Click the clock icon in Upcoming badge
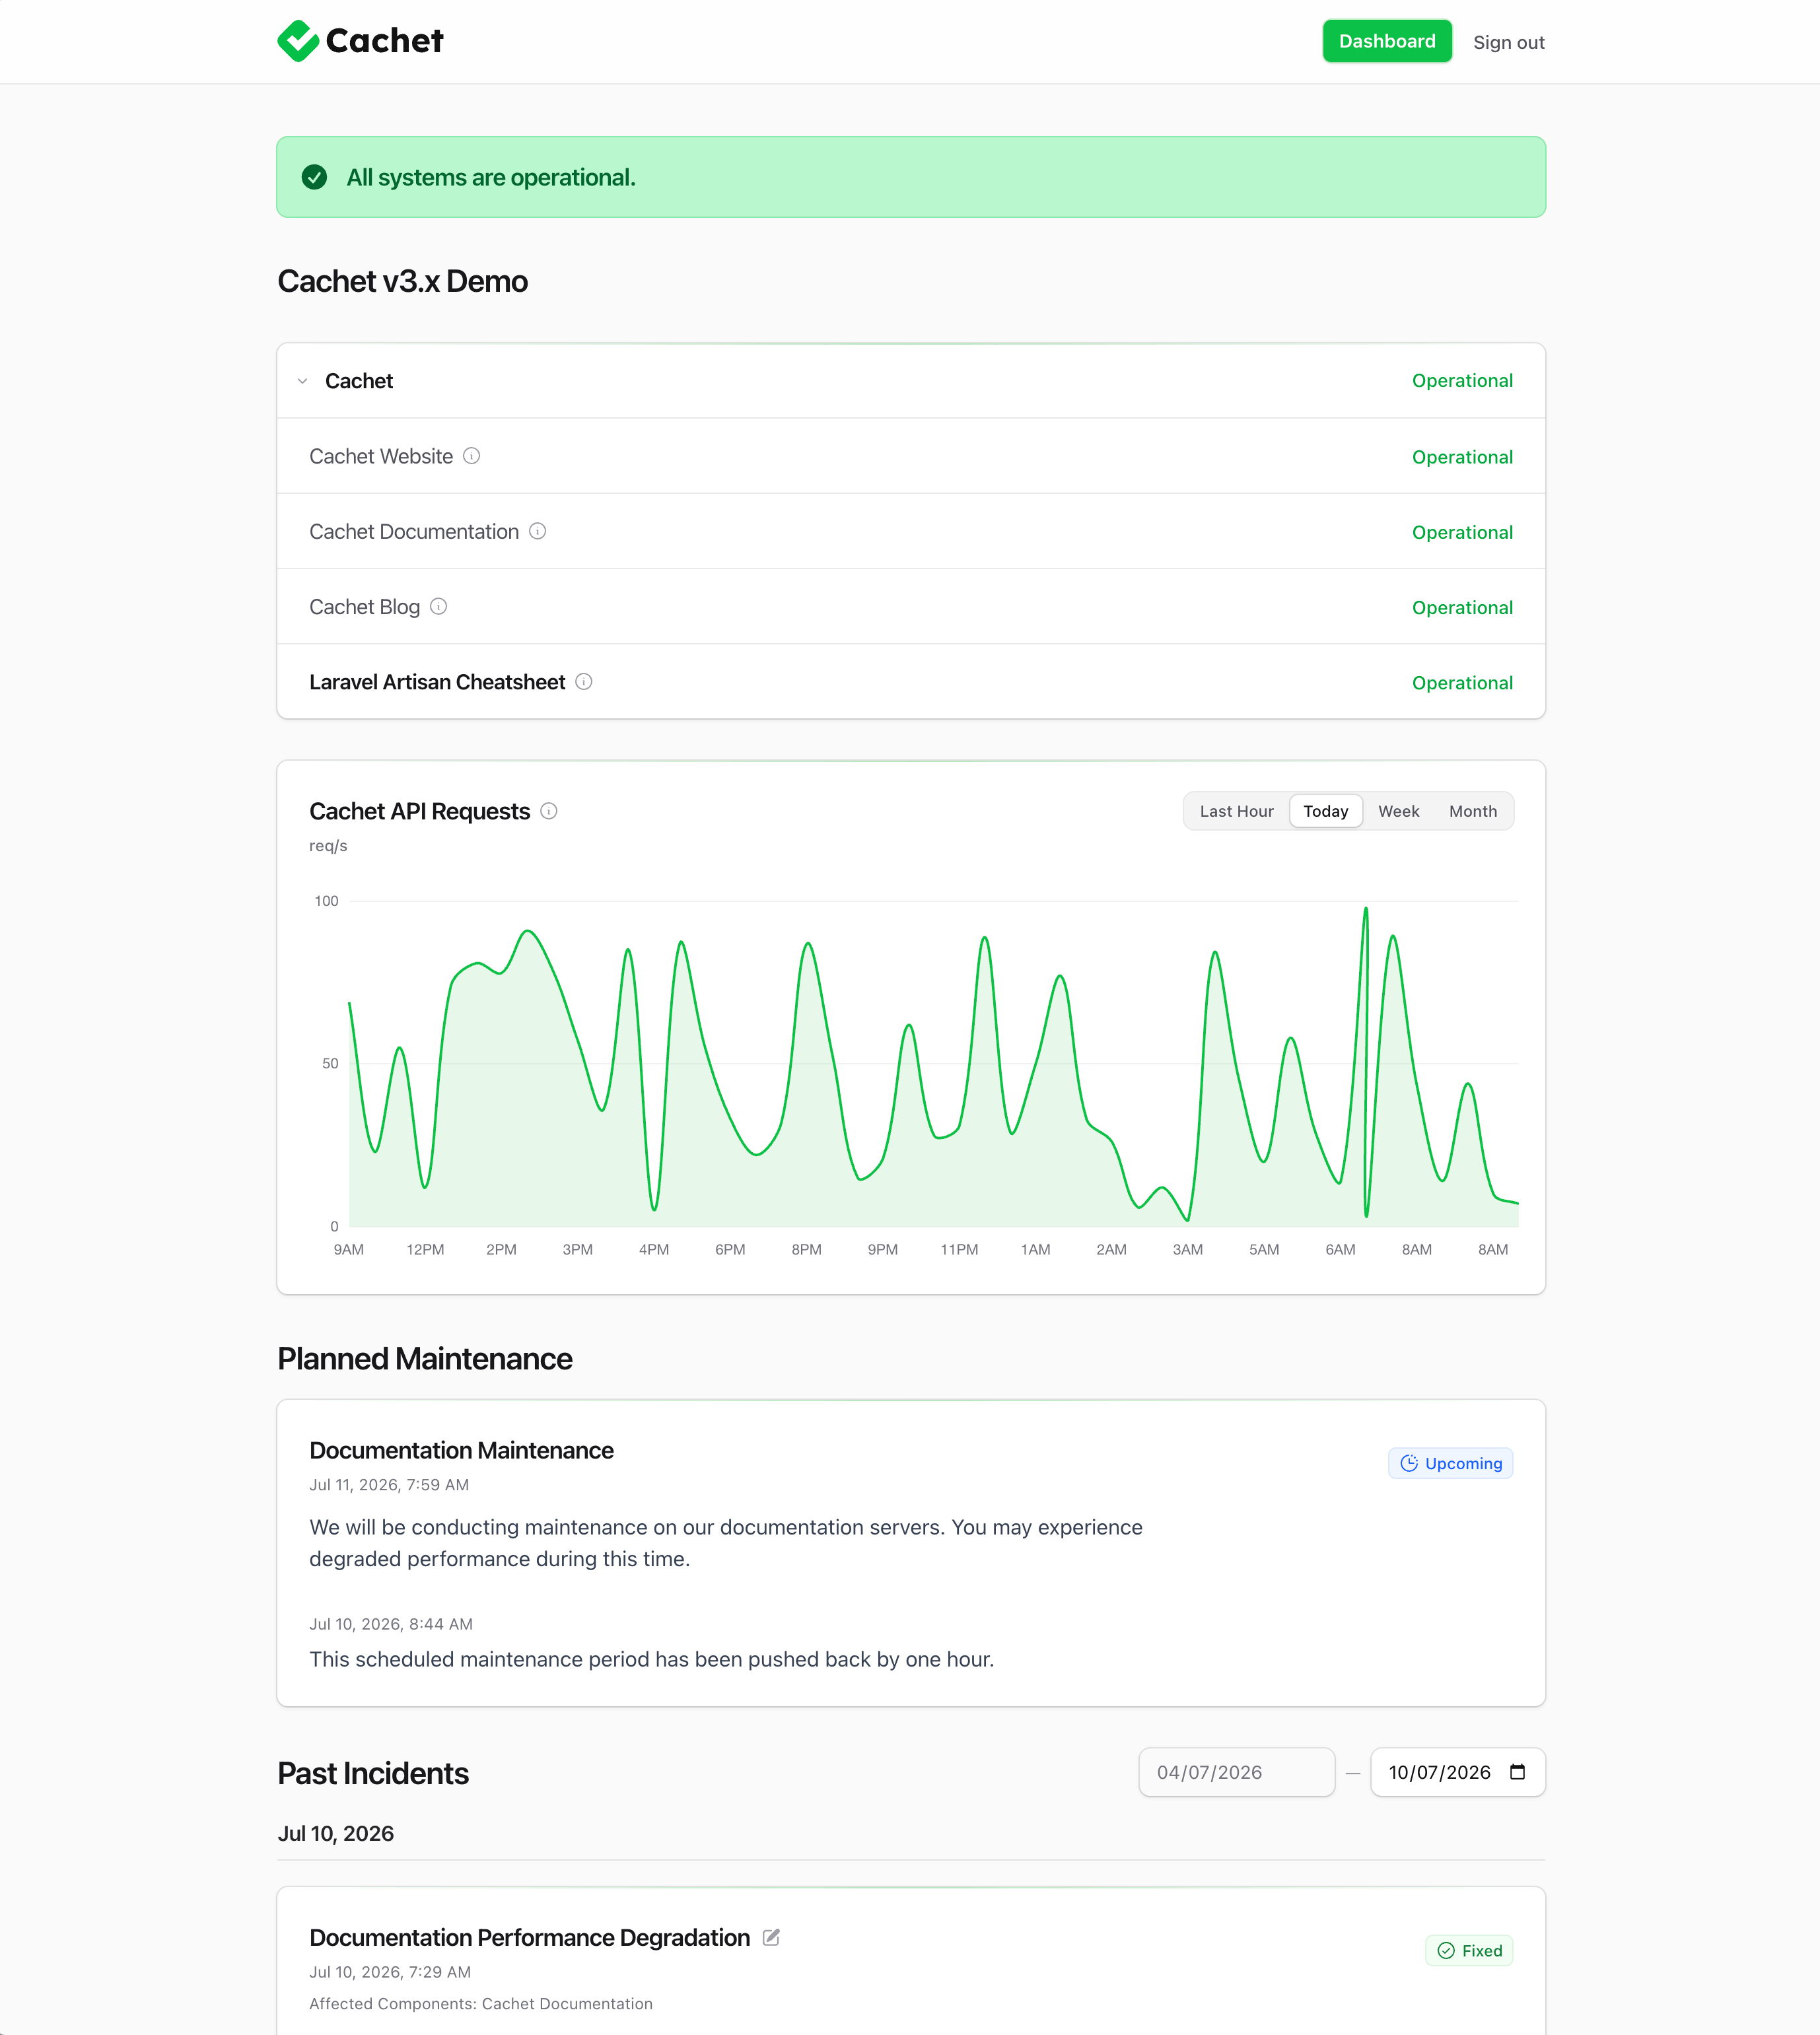The image size is (1820, 2035). [x=1409, y=1463]
